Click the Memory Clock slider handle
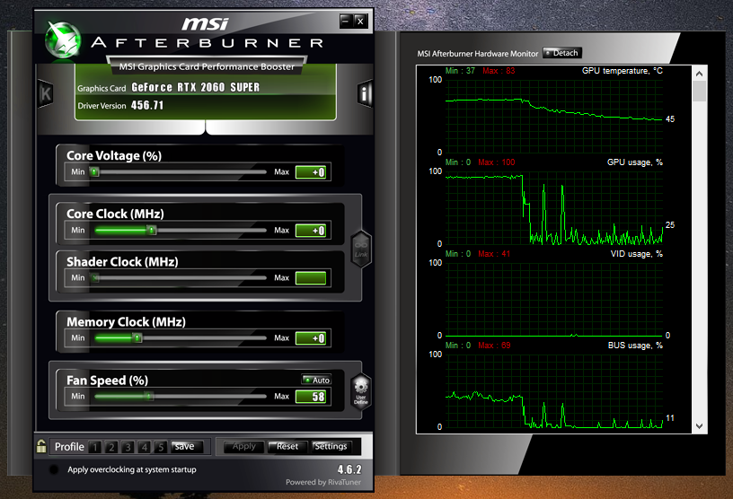Screen dimensions: 733x499 click(137, 337)
